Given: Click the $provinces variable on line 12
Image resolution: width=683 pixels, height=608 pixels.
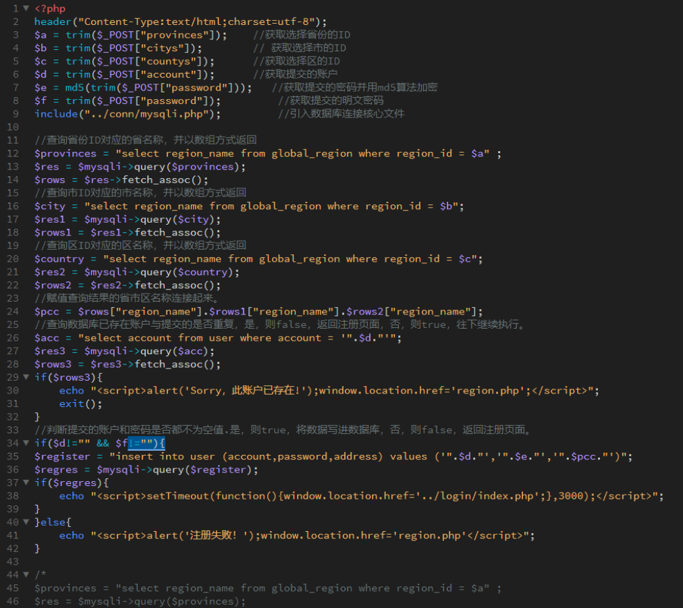Looking at the screenshot, I should click(65, 153).
